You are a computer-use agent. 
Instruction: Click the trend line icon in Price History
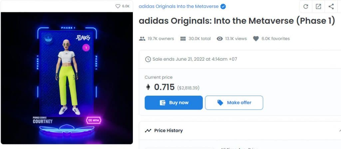coord(148,131)
